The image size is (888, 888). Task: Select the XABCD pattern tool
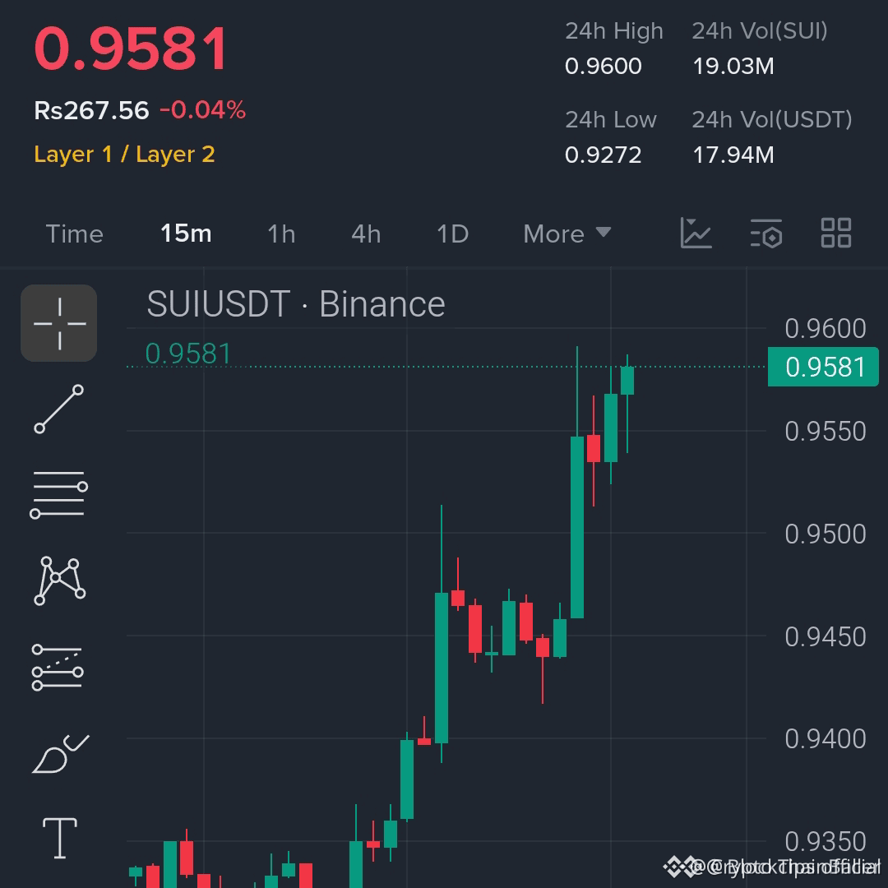click(x=59, y=580)
